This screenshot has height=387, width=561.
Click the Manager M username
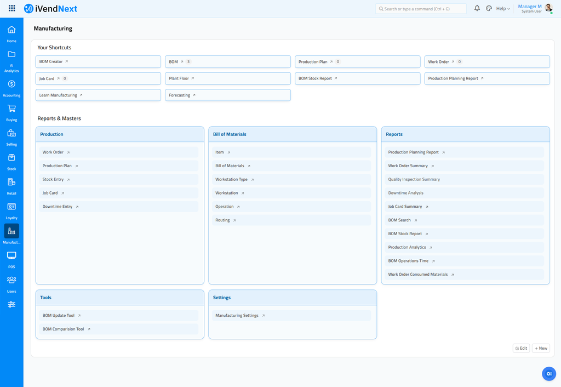click(x=530, y=7)
